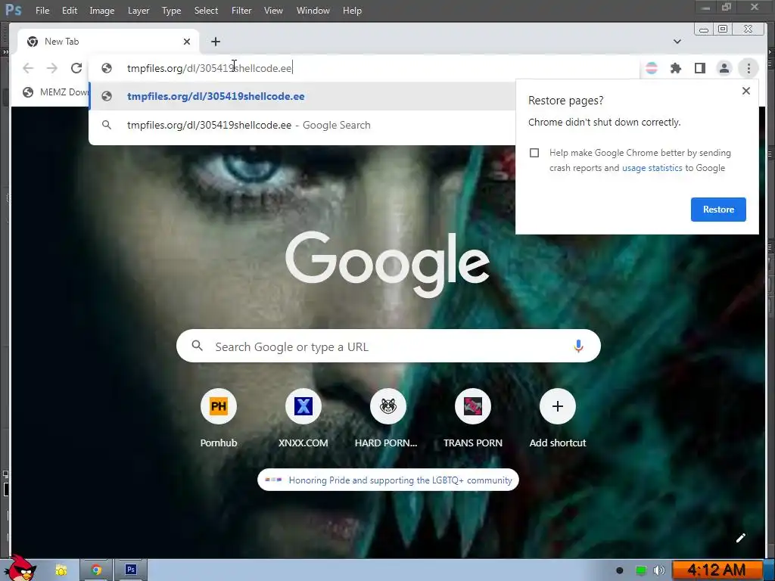Open the volume speaker tray icon

[x=659, y=570]
